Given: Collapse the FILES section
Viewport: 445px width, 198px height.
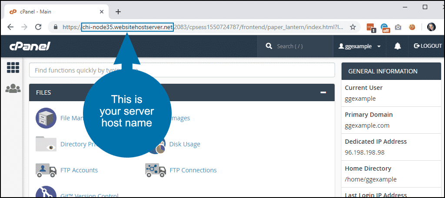Looking at the screenshot, I should pyautogui.click(x=323, y=92).
